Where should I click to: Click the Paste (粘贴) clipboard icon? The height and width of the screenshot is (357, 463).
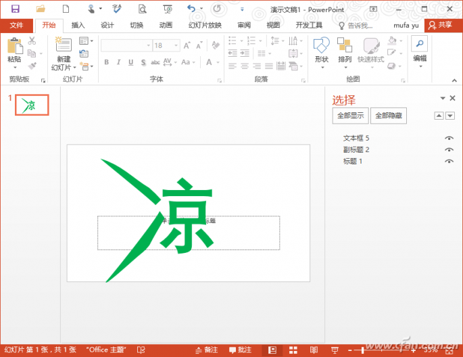(x=14, y=46)
